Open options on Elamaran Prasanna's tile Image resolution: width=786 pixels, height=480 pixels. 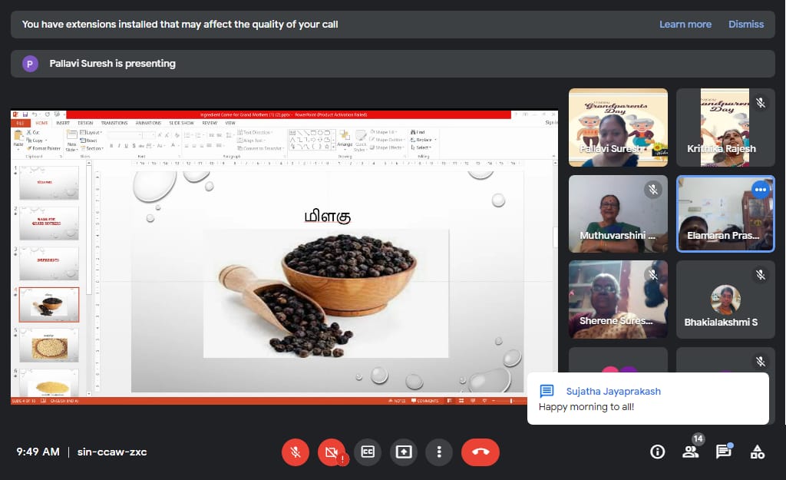[761, 190]
